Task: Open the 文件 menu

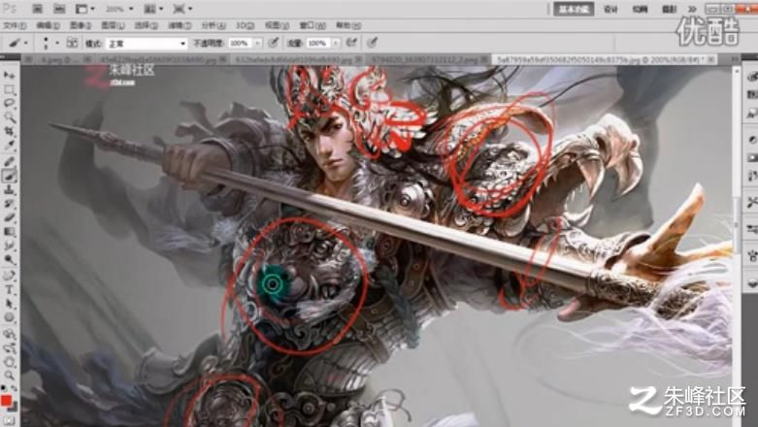Action: [x=15, y=25]
